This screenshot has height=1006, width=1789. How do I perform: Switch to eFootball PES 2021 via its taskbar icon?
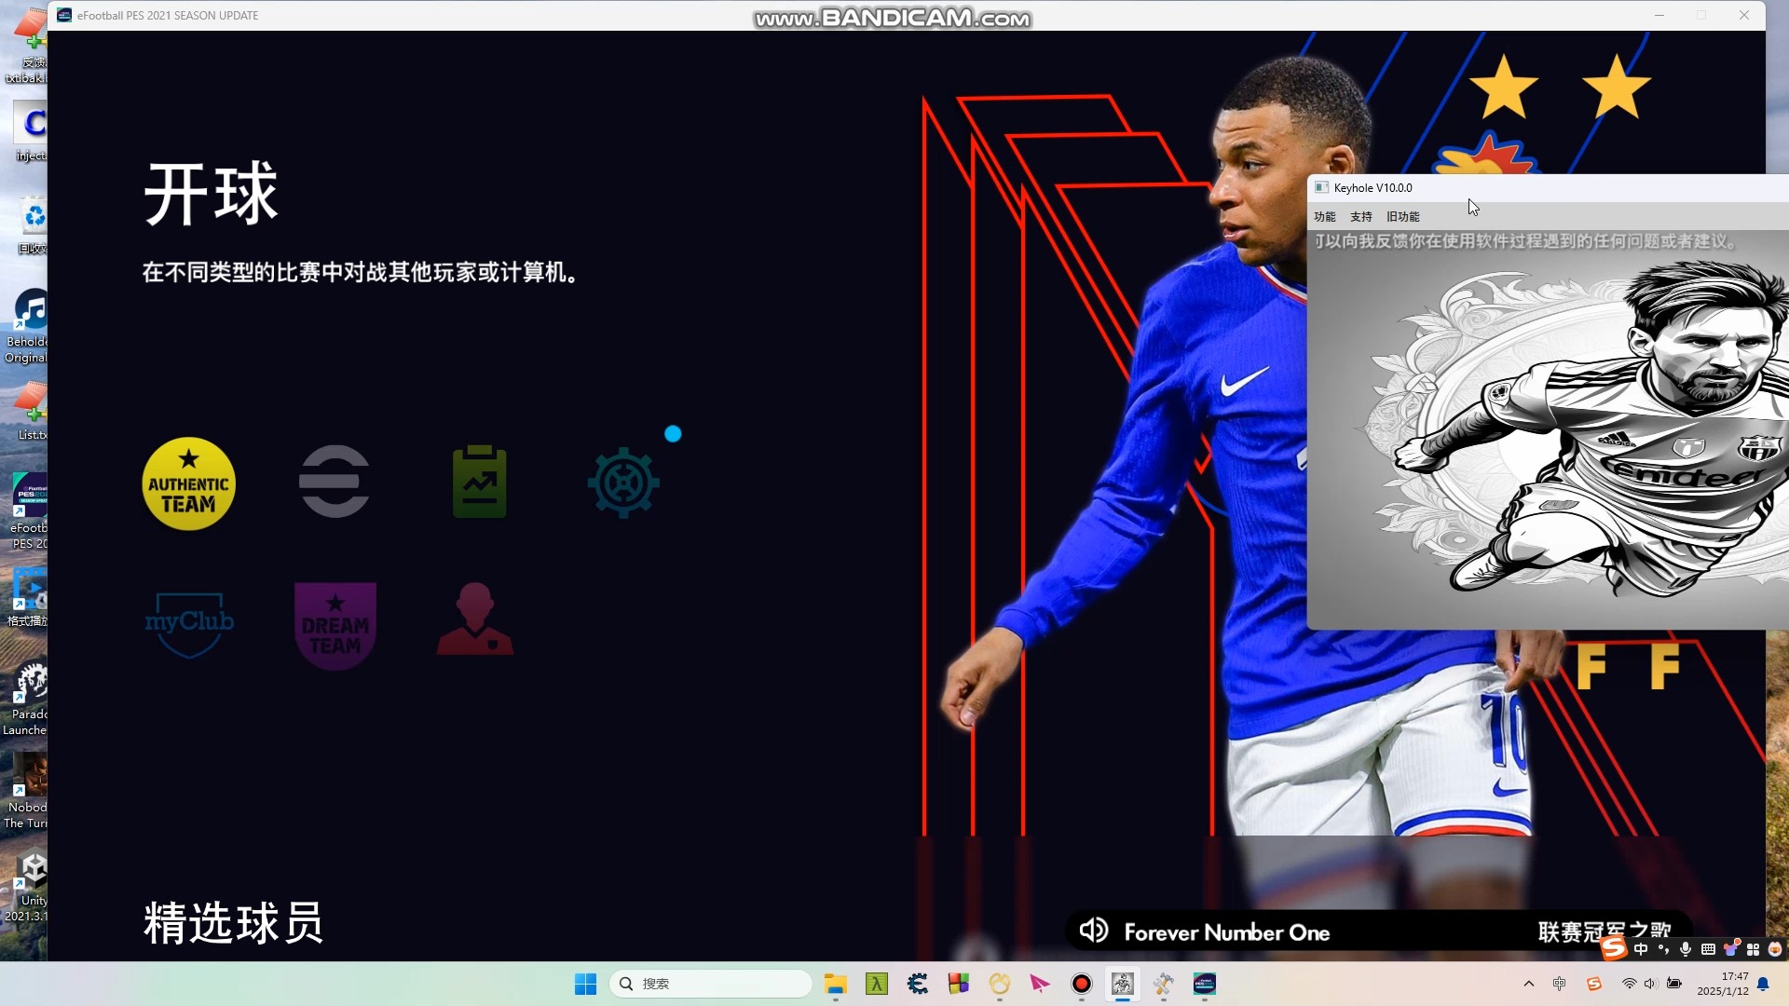click(x=1205, y=985)
